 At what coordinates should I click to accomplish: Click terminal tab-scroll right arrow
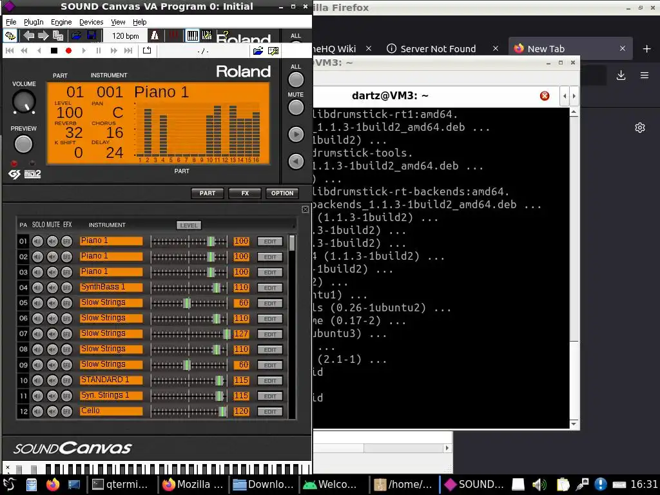[573, 96]
